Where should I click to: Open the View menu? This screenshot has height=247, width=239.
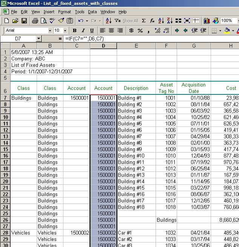coord(35,12)
